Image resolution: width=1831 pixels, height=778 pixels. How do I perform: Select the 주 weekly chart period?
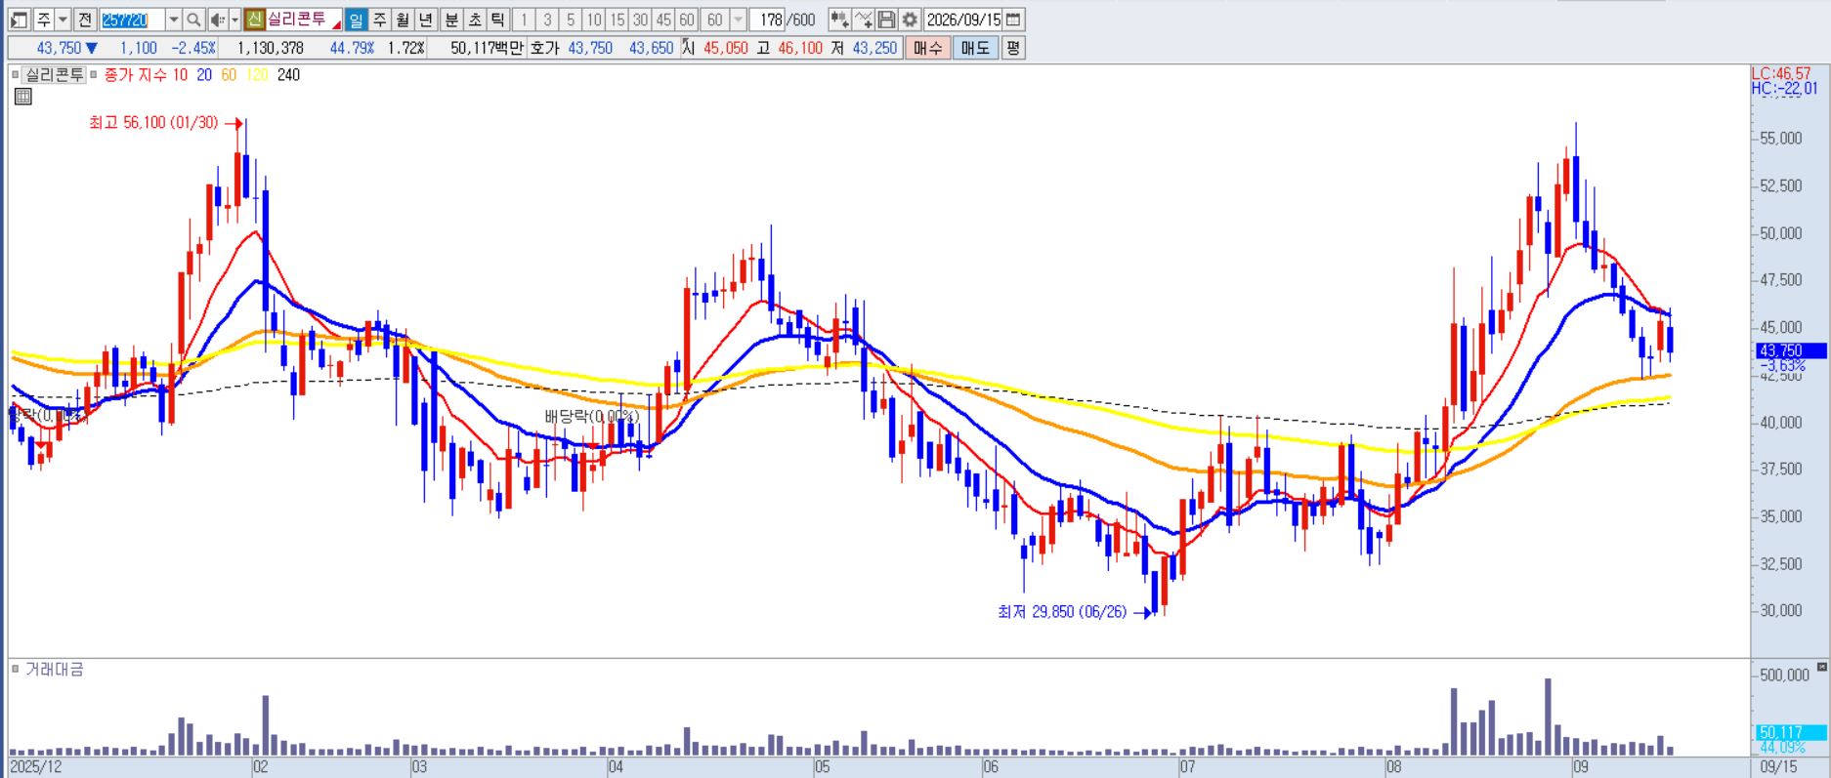tap(380, 20)
